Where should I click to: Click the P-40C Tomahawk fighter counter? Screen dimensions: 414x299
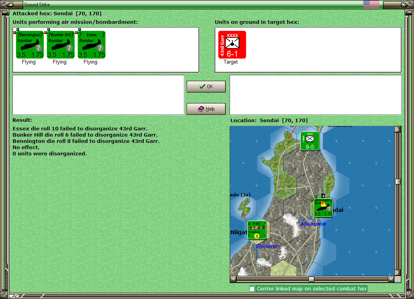[x=257, y=230]
